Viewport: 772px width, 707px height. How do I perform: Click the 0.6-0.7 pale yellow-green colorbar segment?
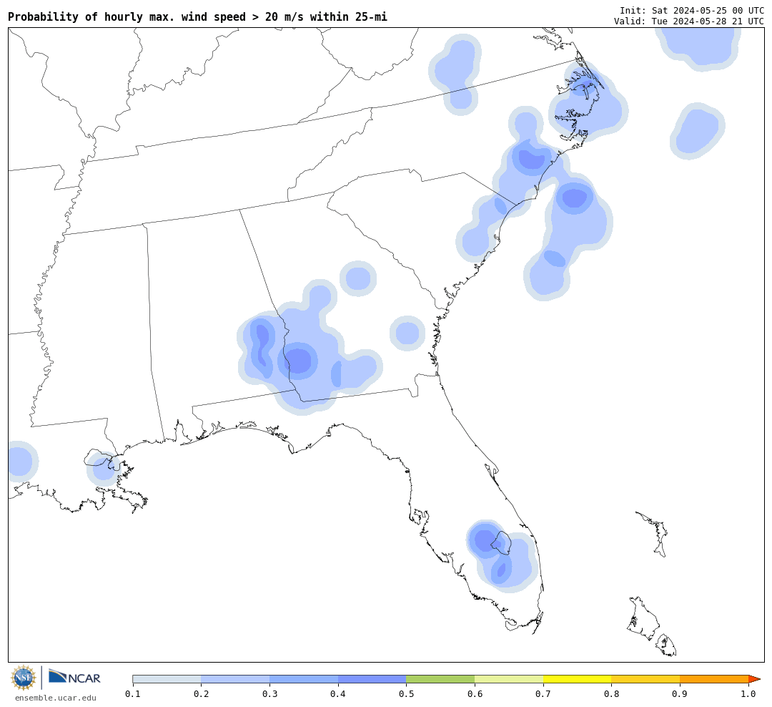(509, 679)
